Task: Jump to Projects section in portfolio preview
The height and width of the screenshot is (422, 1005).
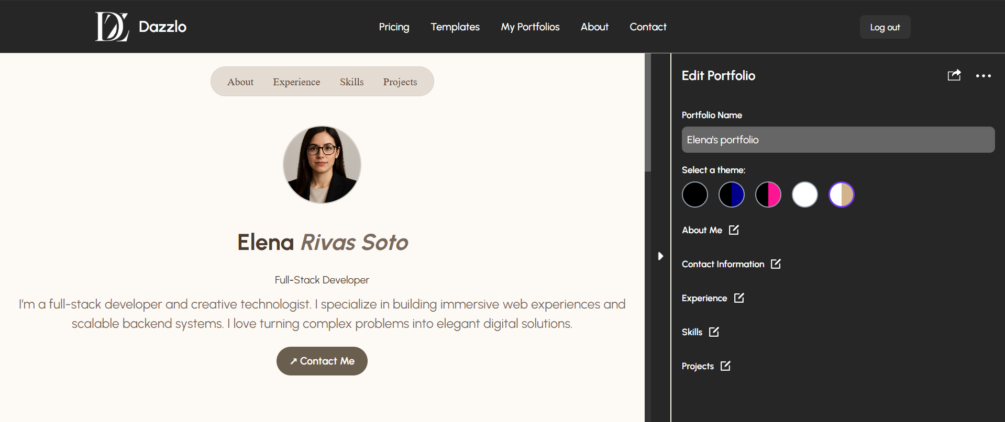Action: tap(400, 82)
